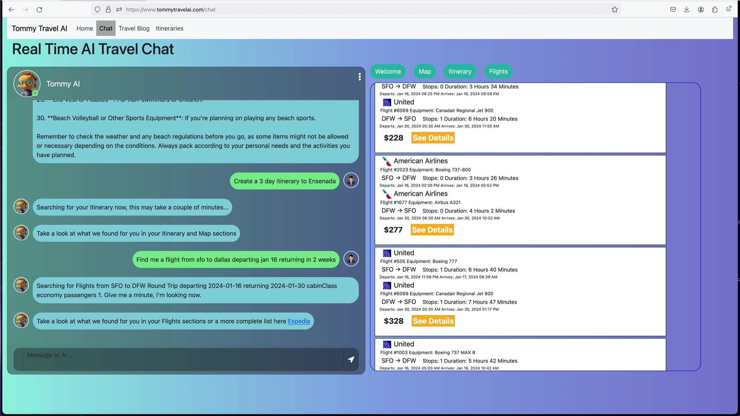Open the browser downloads icon

click(x=687, y=10)
